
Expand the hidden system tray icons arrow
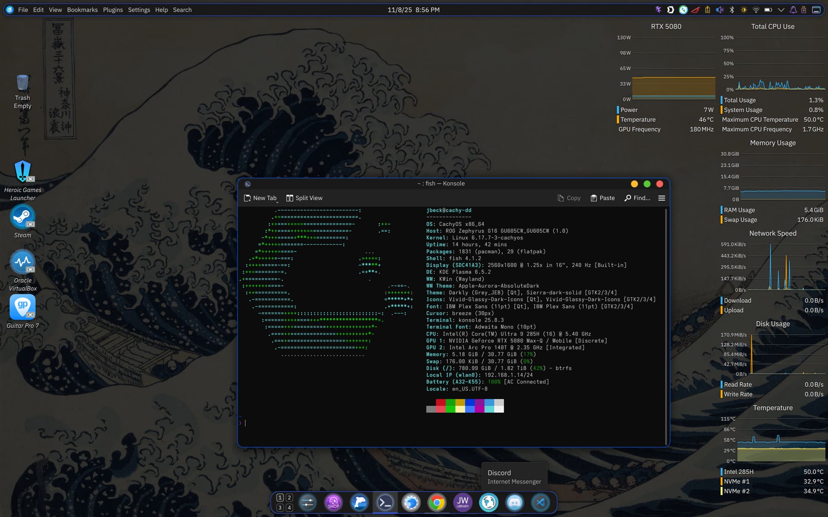781,9
